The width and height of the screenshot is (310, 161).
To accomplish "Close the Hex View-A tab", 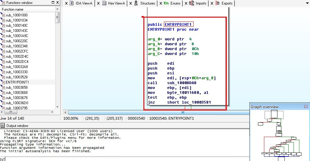I will pyautogui.click(x=98, y=3).
